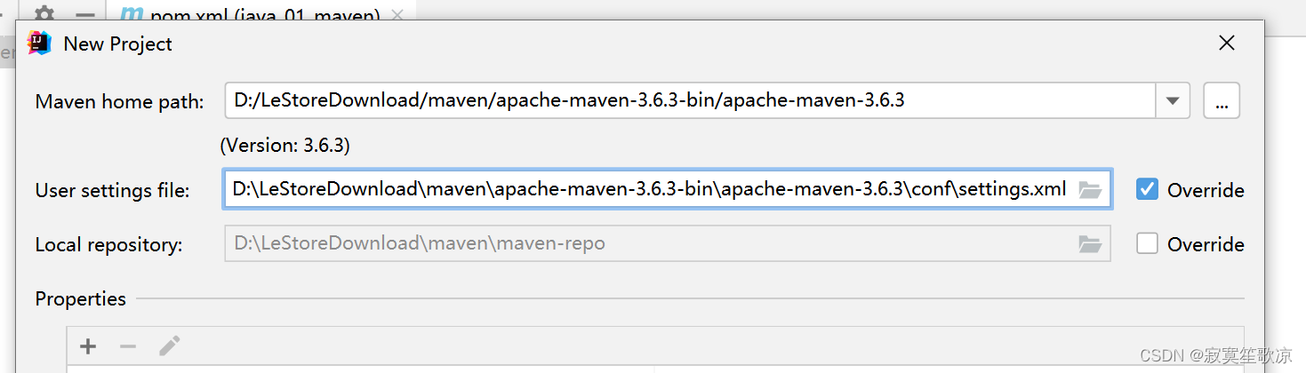Hide tool window using the minus icon
Screen dimensions: 1306x373
(85, 15)
